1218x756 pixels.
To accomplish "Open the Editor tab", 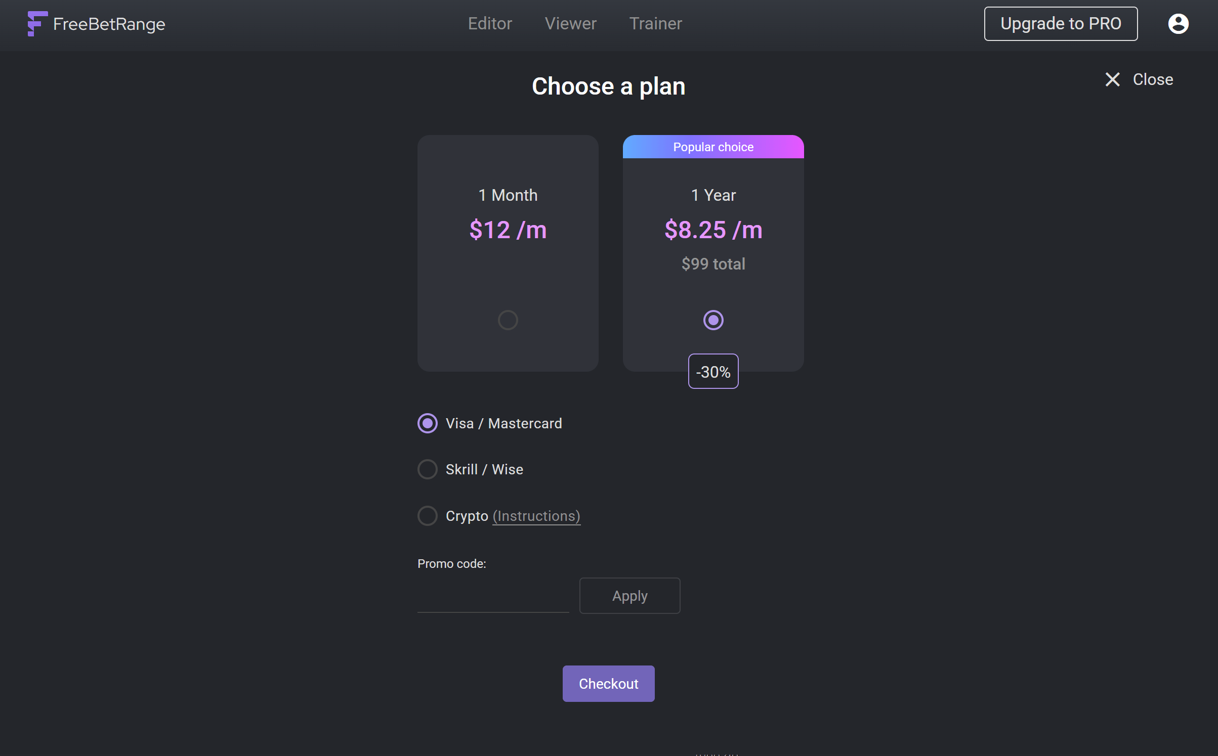I will [490, 24].
